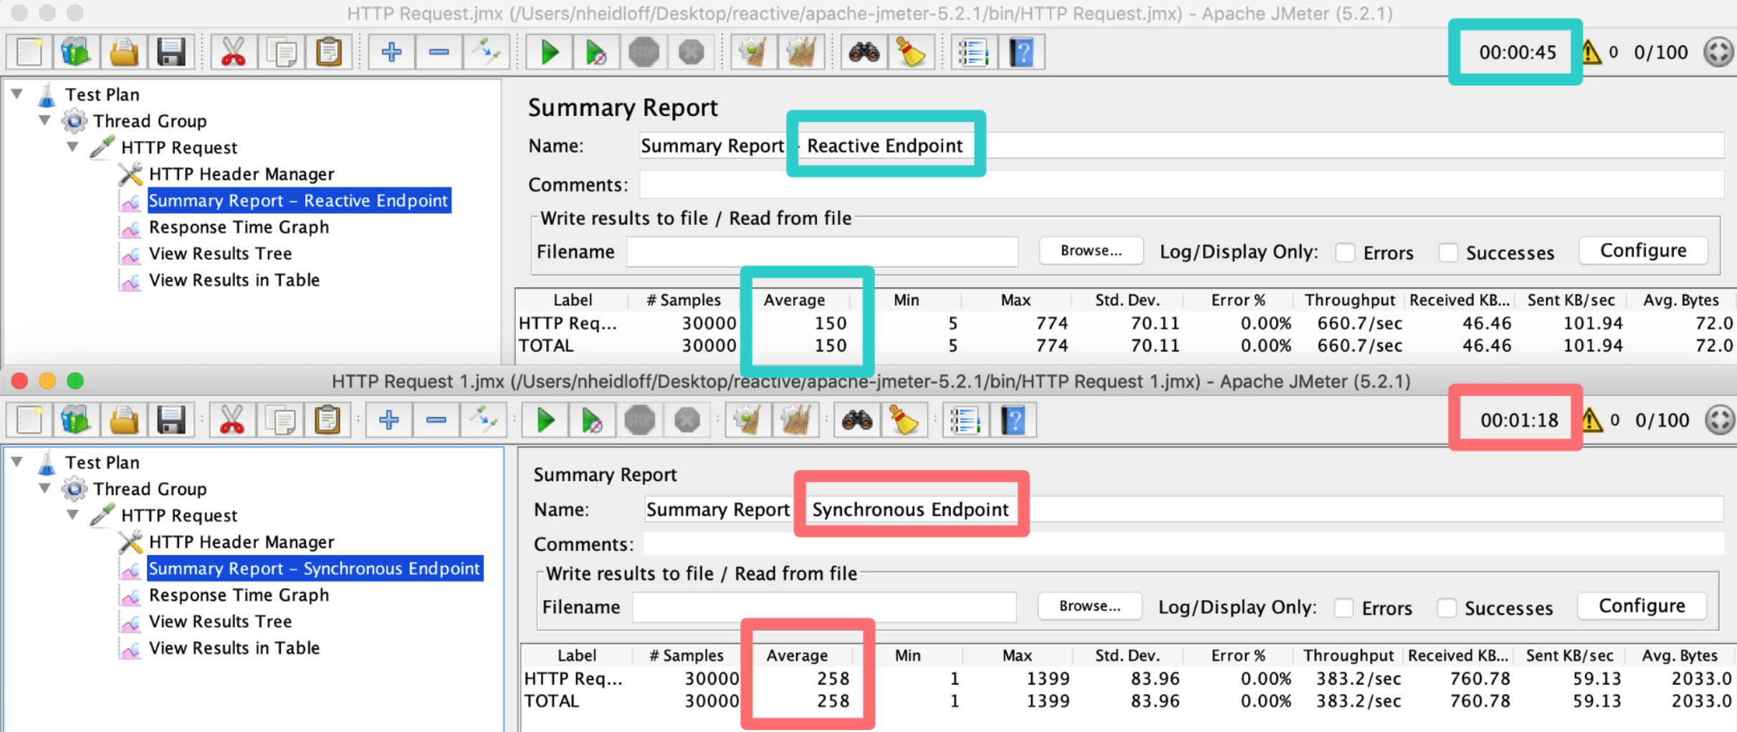The height and width of the screenshot is (732, 1737).
Task: Click Configure button in Reactive Endpoint window
Action: 1643,251
